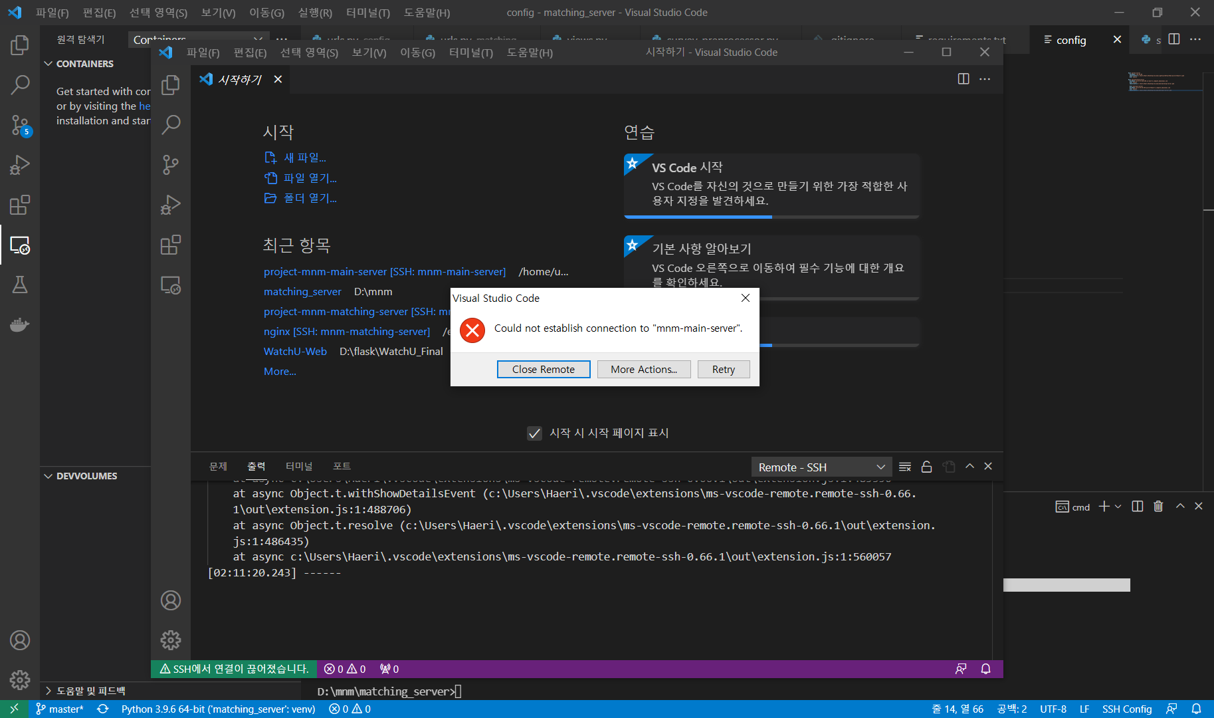The width and height of the screenshot is (1214, 718).
Task: Open 파일(F) menu in front window
Action: (x=203, y=53)
